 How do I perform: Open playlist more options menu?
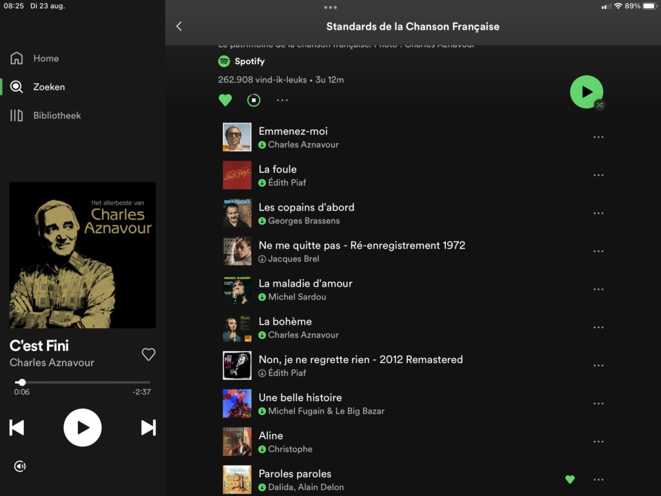282,100
